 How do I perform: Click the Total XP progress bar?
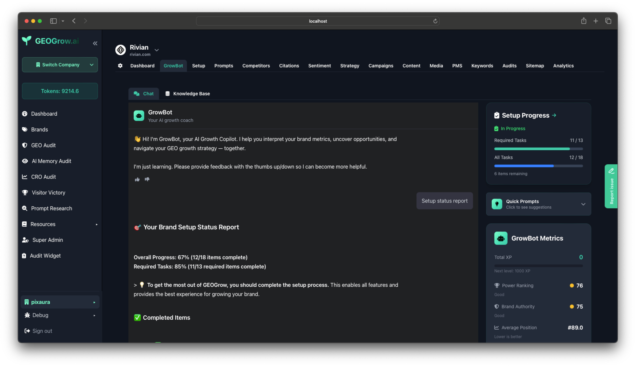(x=539, y=266)
